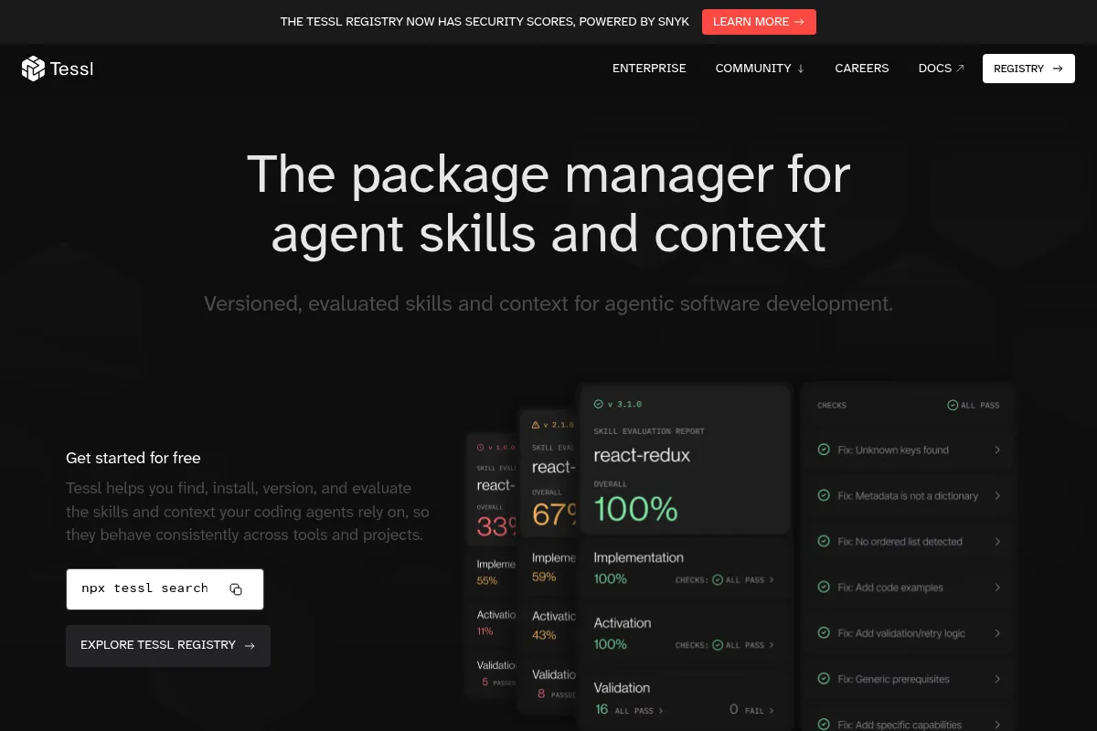Expand Fix: No ordered list detected chevron
Image resolution: width=1097 pixels, height=731 pixels.
(997, 541)
